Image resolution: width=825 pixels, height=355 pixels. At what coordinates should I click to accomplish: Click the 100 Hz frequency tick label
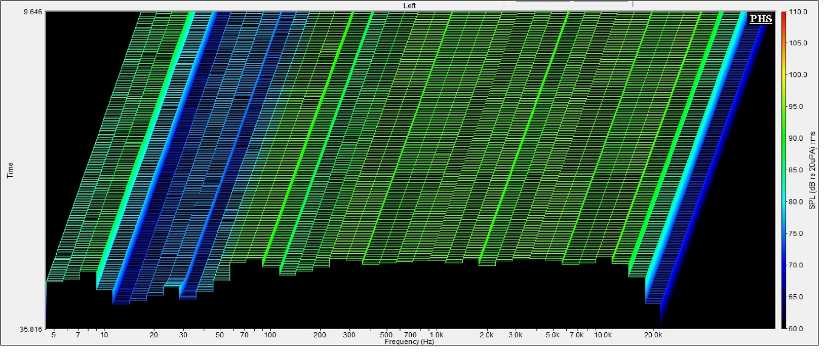click(270, 335)
